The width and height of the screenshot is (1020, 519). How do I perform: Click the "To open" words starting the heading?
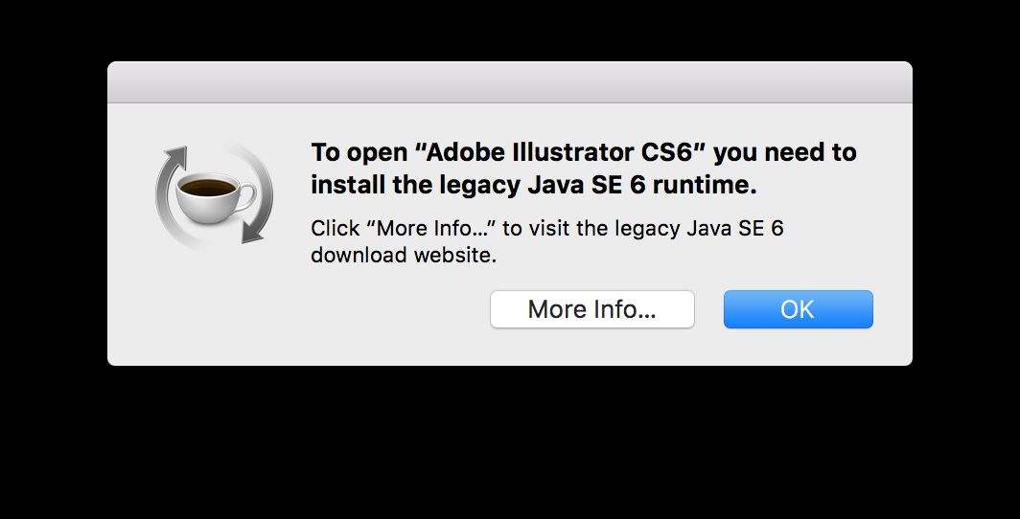point(359,154)
